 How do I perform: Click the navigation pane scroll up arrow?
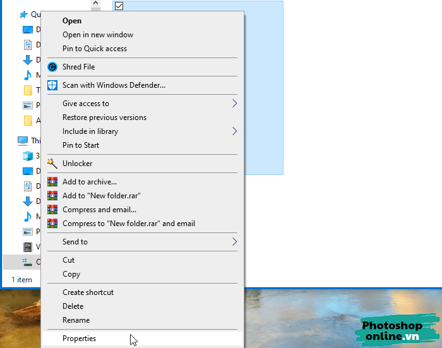tap(95, 4)
